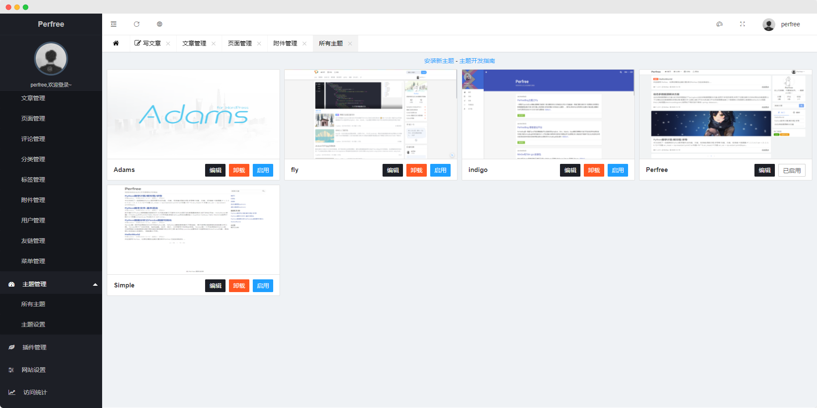Switch to the 附件管理 tab
The width and height of the screenshot is (817, 408).
click(286, 43)
